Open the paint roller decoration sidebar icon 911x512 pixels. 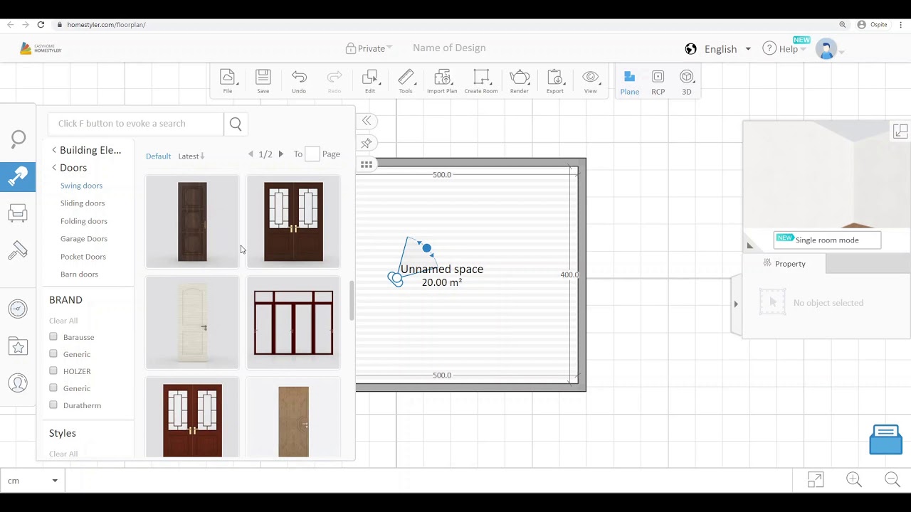coord(18,250)
